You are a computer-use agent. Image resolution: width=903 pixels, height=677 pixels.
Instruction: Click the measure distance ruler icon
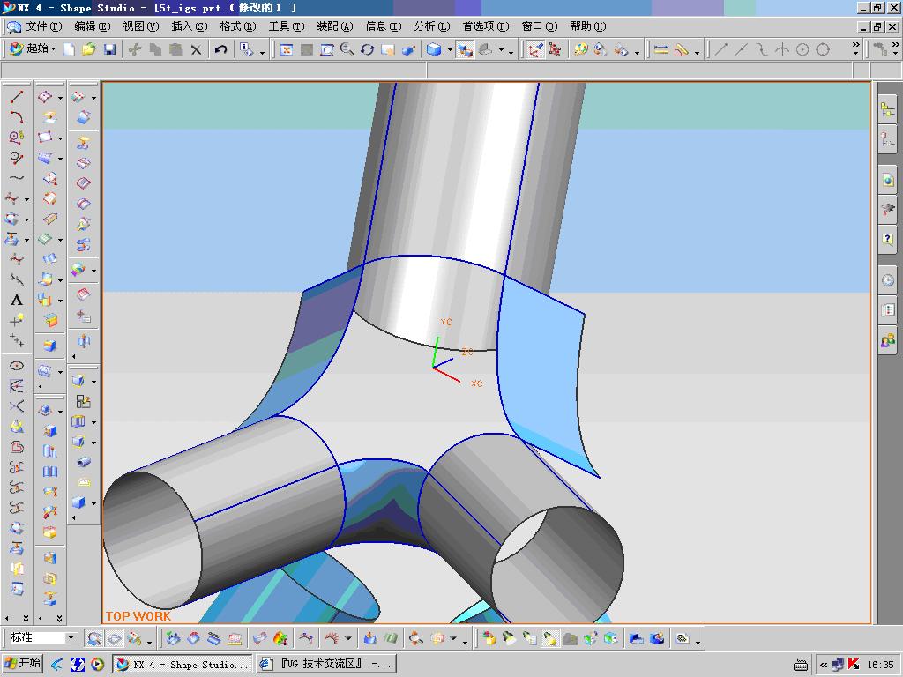click(x=661, y=49)
